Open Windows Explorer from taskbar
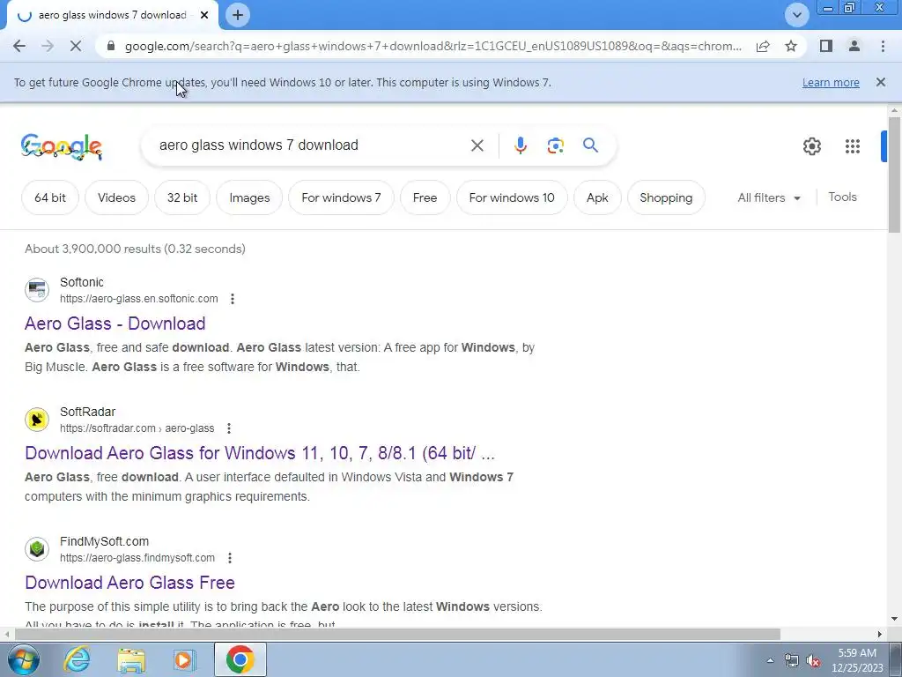The image size is (902, 677). 131,659
